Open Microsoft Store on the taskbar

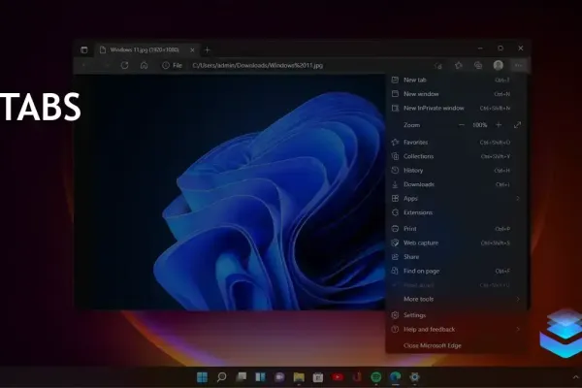[x=318, y=377]
